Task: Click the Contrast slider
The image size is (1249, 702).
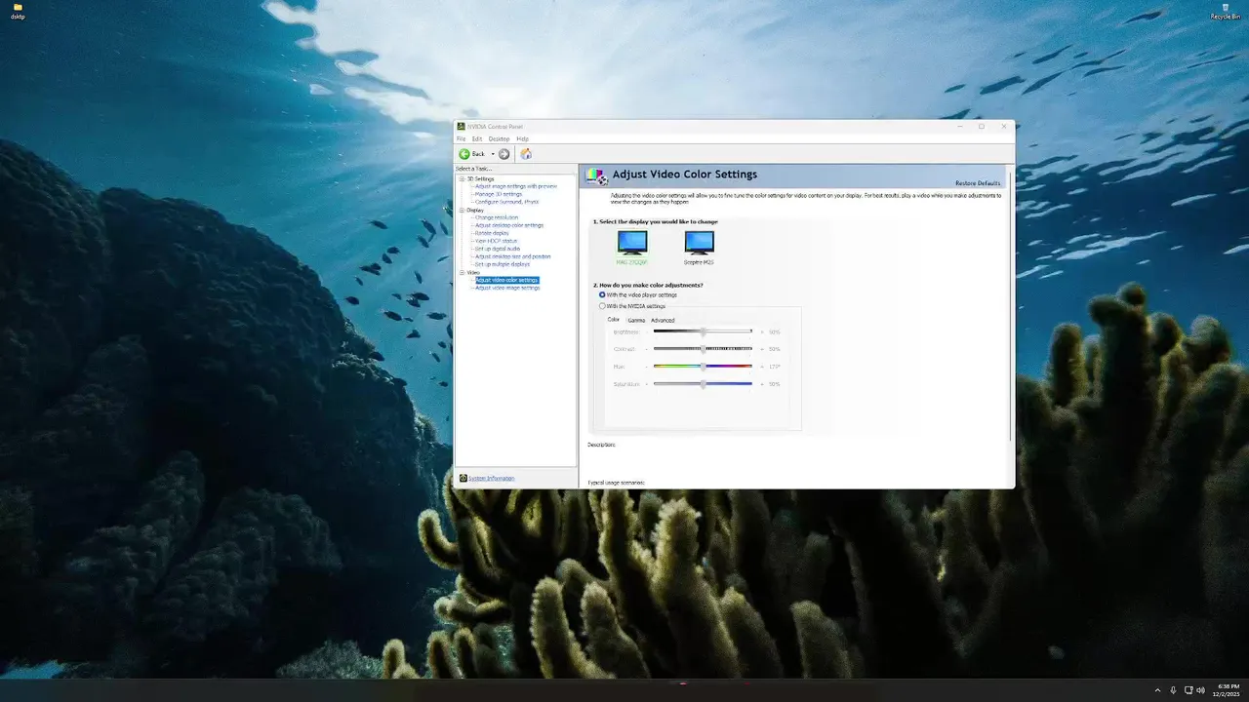Action: tap(703, 349)
